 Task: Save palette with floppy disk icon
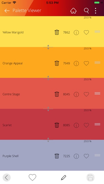click(x=90, y=177)
